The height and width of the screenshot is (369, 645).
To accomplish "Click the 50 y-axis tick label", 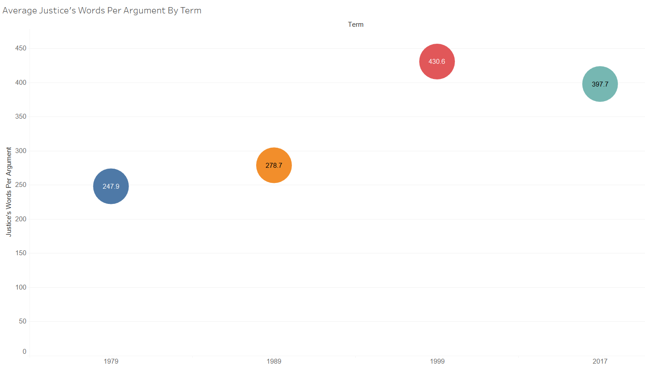I will 22,321.
